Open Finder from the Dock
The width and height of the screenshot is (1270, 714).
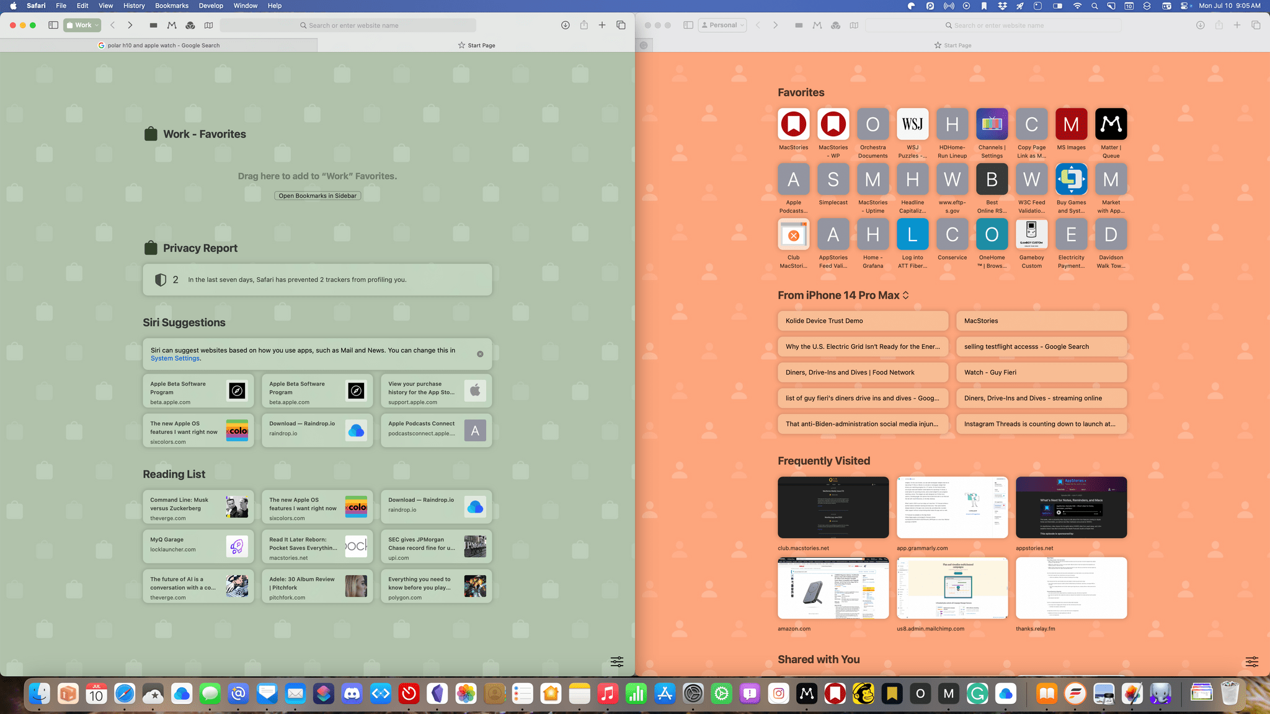40,694
